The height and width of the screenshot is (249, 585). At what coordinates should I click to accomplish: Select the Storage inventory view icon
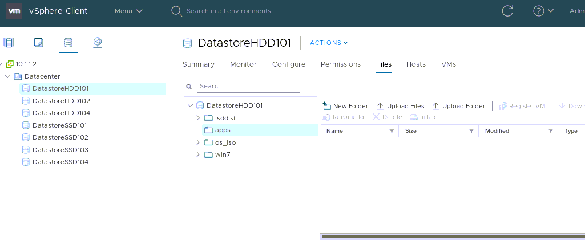point(68,42)
